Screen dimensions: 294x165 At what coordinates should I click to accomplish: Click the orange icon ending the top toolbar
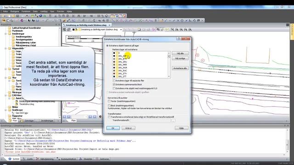click(x=124, y=16)
